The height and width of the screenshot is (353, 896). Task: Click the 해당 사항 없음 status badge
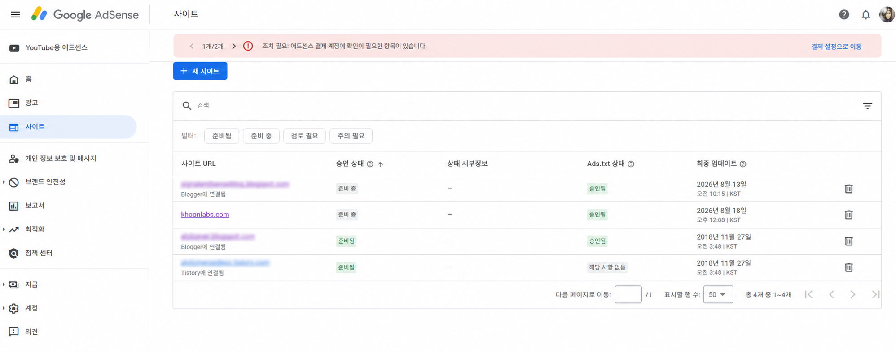coord(607,267)
